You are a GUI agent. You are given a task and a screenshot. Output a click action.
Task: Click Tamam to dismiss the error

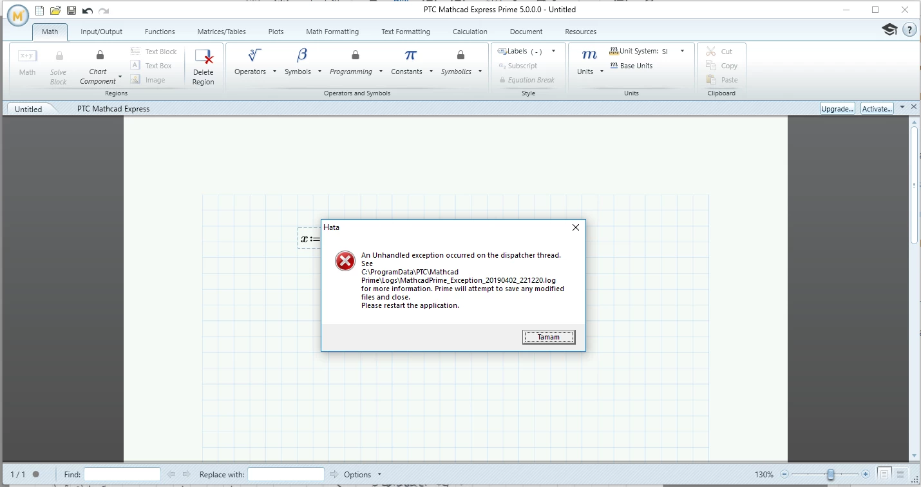549,337
